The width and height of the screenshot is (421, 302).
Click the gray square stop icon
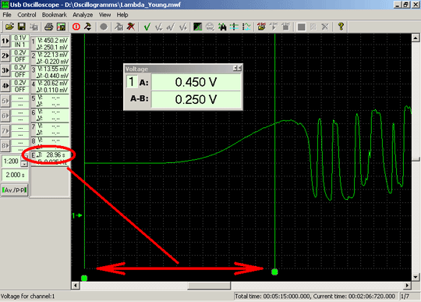pos(301,27)
